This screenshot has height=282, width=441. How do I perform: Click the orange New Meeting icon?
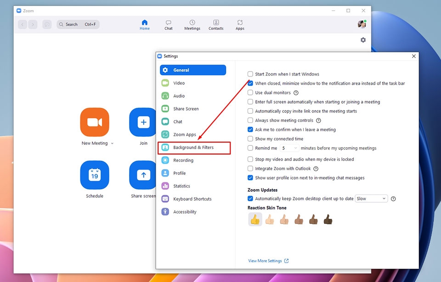pyautogui.click(x=95, y=122)
